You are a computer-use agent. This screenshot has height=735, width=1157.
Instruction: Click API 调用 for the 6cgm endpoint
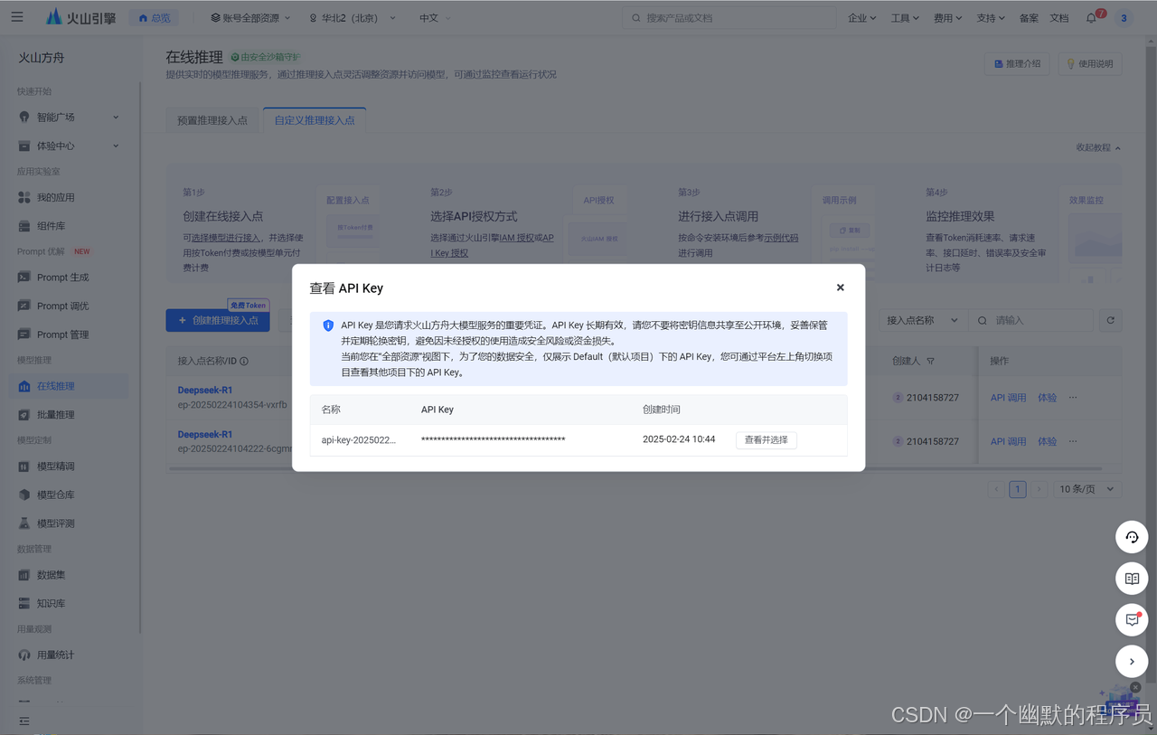point(1008,441)
